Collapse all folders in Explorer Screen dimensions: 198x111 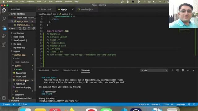pyautogui.click(x=33, y=28)
